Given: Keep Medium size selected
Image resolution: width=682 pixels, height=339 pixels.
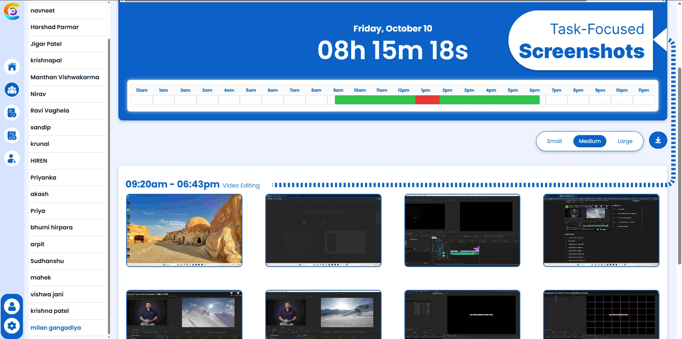Looking at the screenshot, I should 589,141.
